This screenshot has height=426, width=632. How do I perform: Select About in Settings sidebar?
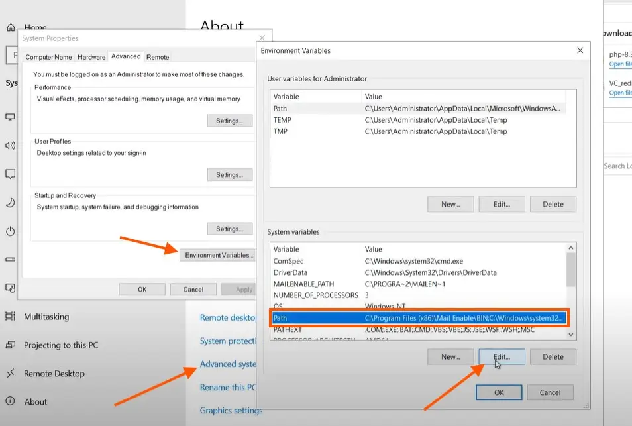pyautogui.click(x=36, y=402)
